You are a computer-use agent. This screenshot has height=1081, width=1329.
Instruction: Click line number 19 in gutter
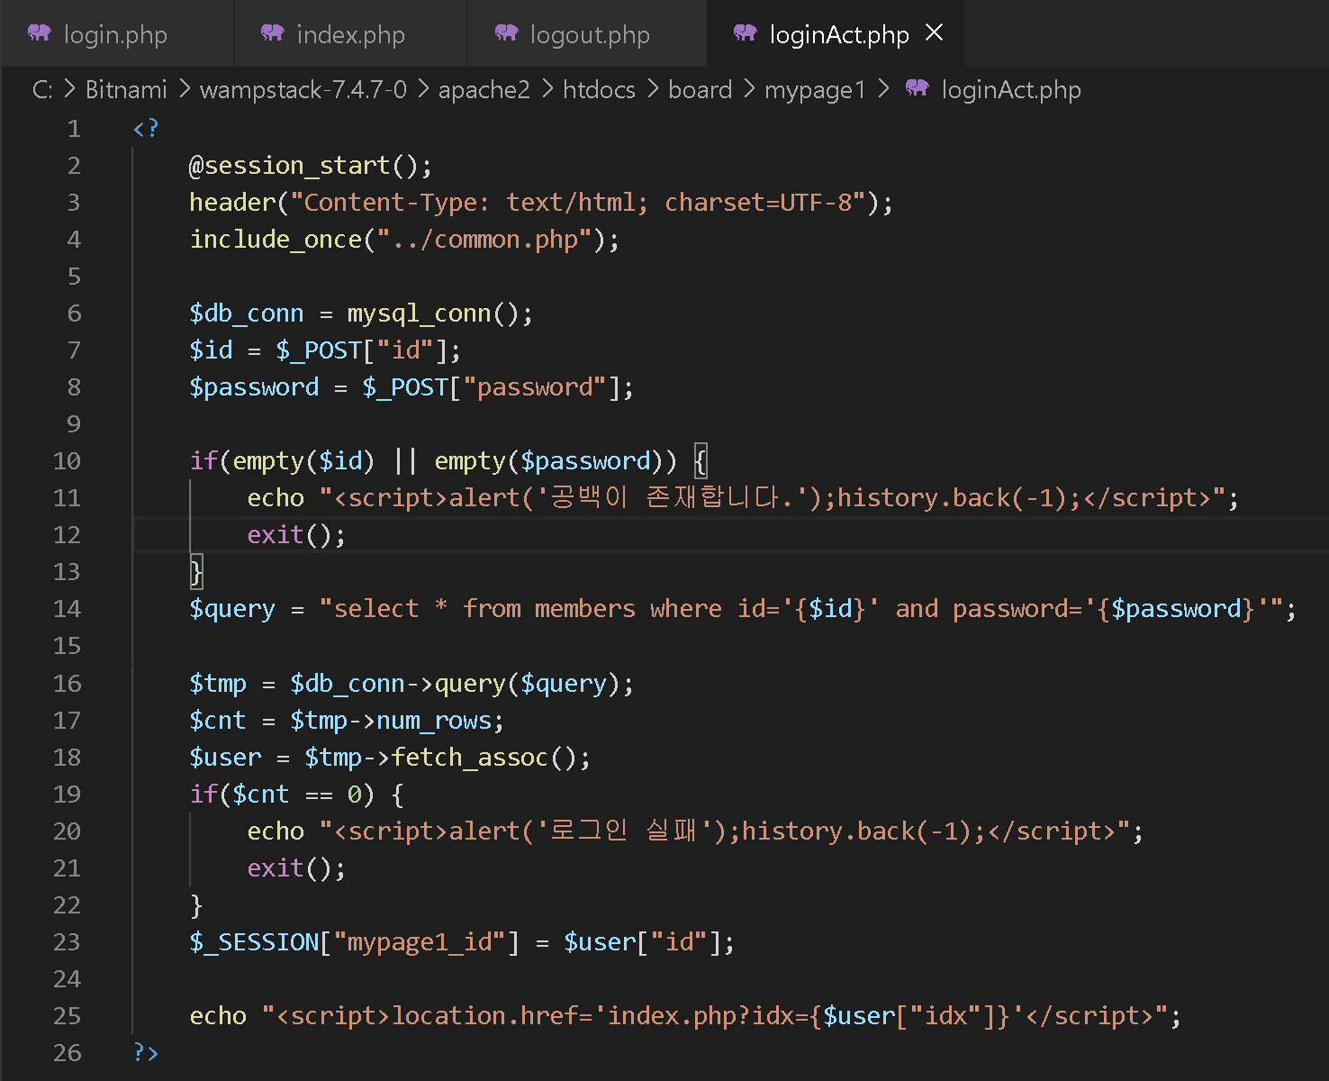(67, 795)
